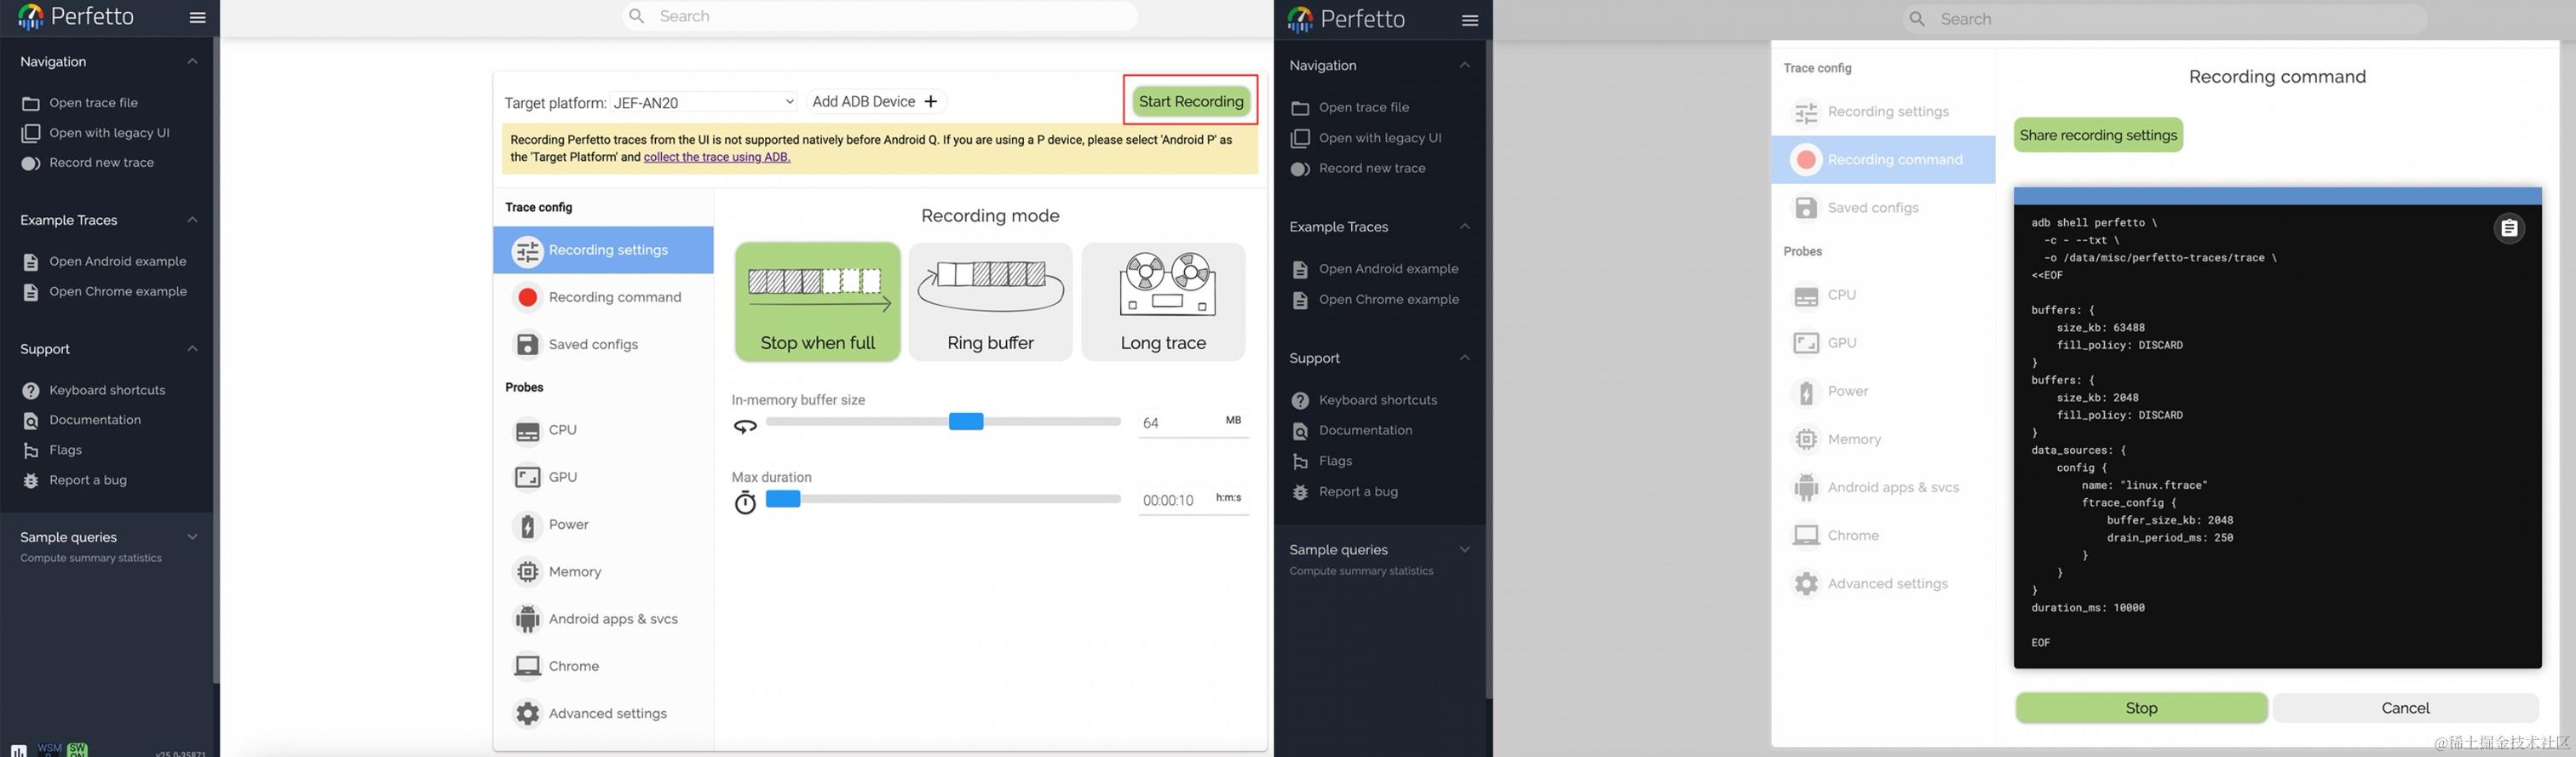Click hamburger menu icon in left Perfetto header
2576x757 pixels.
(198, 17)
